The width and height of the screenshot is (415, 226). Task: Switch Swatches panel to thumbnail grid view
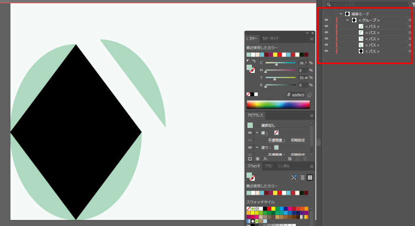coord(310,177)
